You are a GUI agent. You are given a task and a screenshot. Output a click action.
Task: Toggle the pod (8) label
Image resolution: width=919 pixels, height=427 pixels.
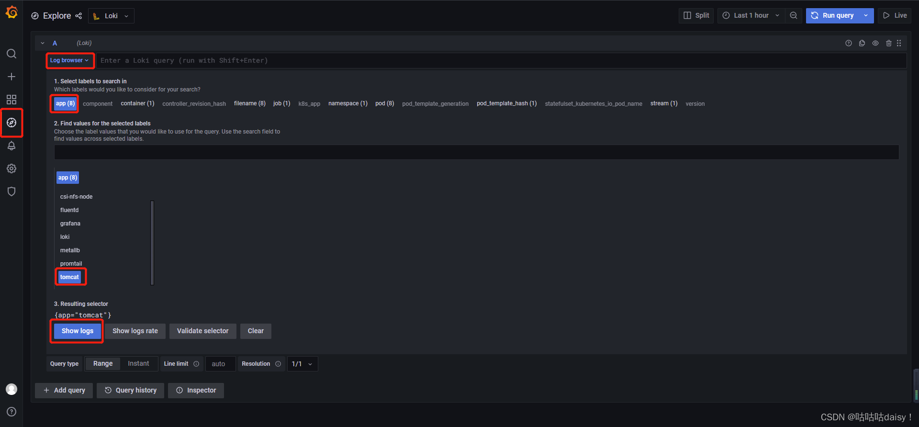[x=385, y=103]
